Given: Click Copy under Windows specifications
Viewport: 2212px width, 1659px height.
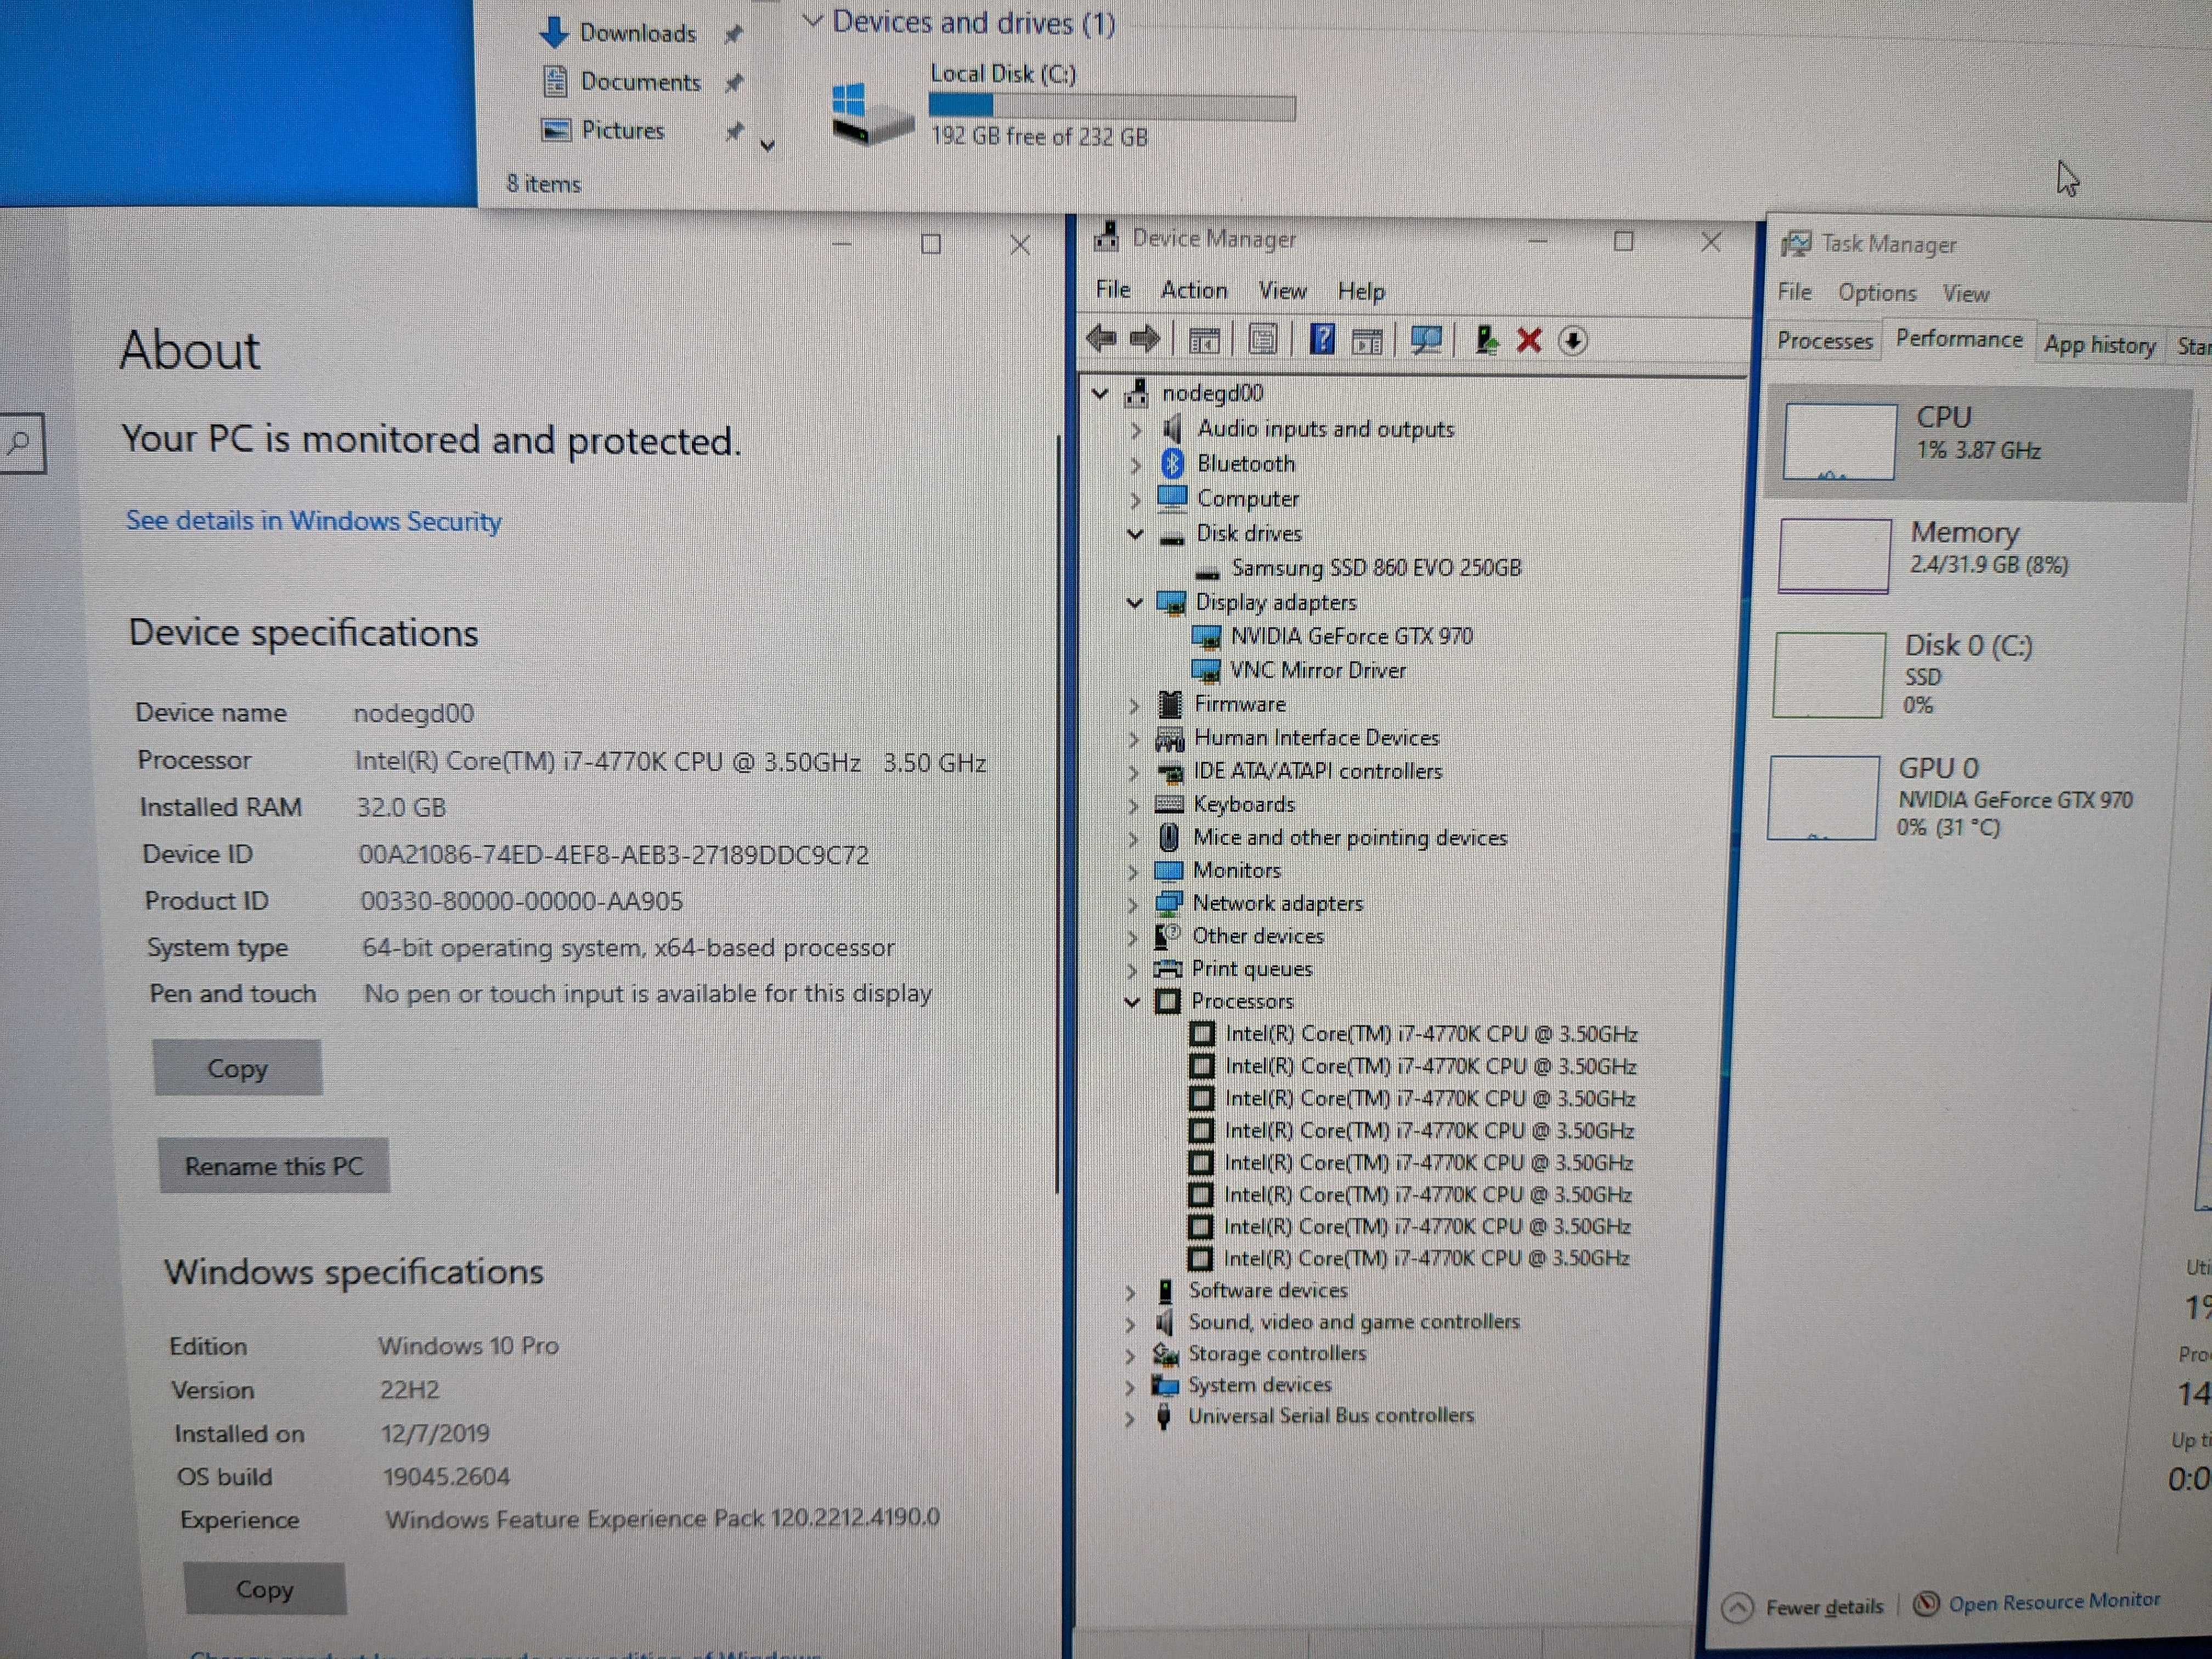Looking at the screenshot, I should point(265,1589).
